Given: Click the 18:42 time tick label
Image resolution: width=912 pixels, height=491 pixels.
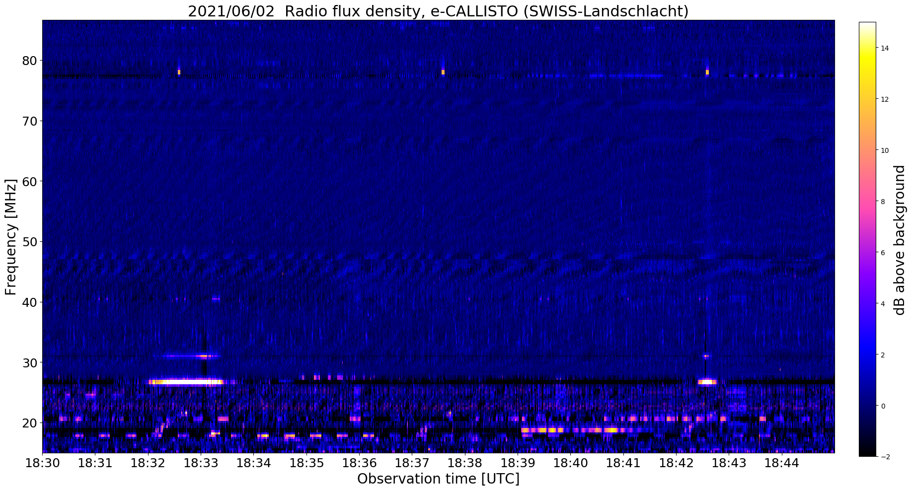Looking at the screenshot, I should tap(676, 463).
